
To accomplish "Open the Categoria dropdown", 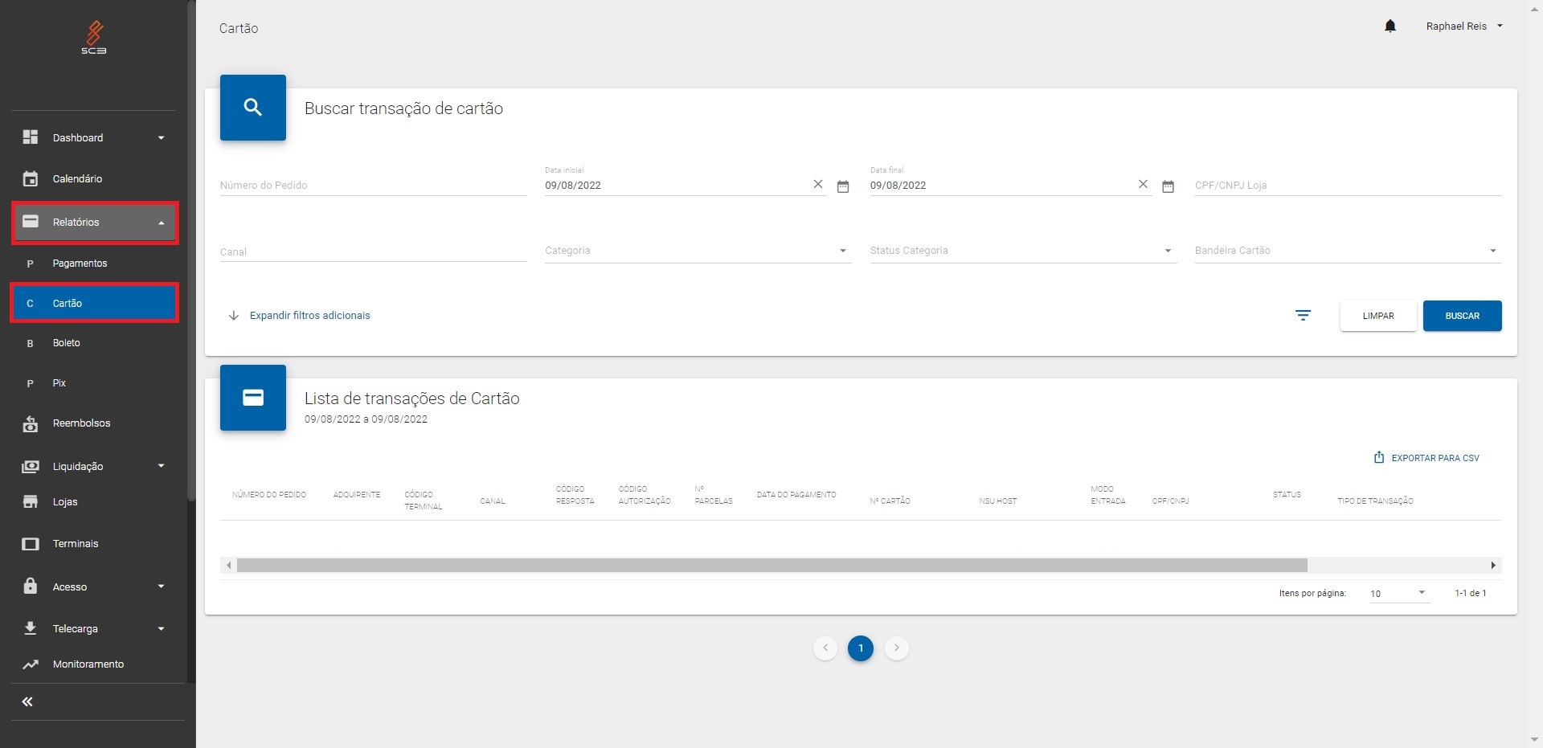I will coord(697,251).
